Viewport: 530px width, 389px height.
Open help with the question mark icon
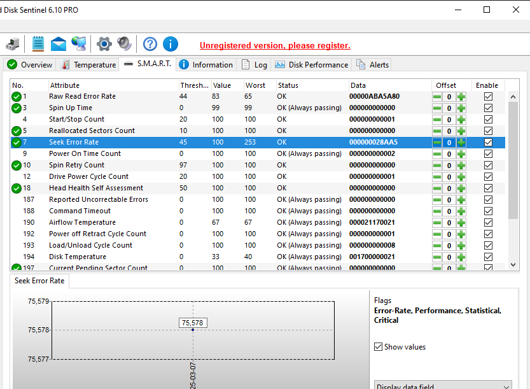150,44
